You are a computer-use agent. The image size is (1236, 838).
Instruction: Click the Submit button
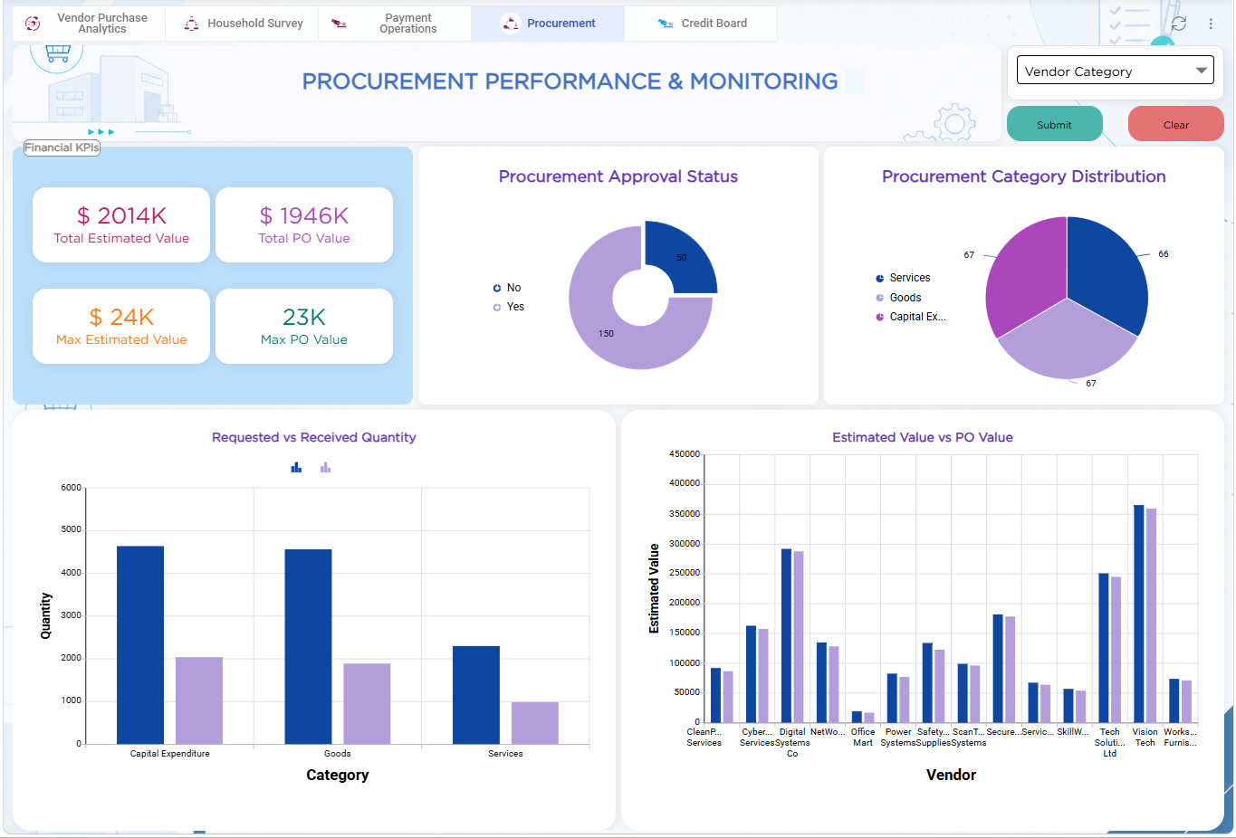point(1055,124)
